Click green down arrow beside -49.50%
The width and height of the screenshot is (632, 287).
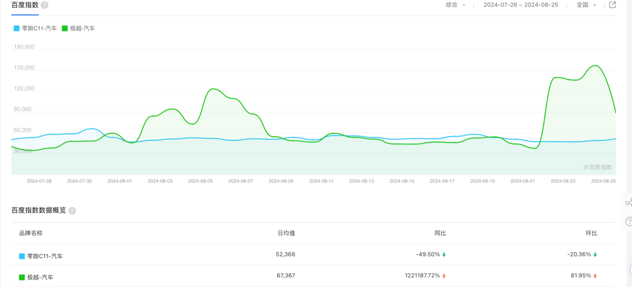pos(444,254)
